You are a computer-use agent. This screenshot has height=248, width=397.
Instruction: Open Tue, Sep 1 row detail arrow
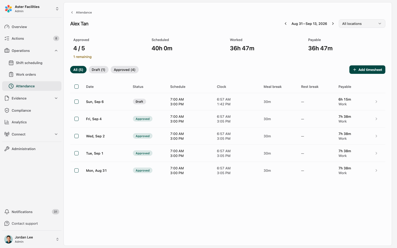tap(376, 153)
